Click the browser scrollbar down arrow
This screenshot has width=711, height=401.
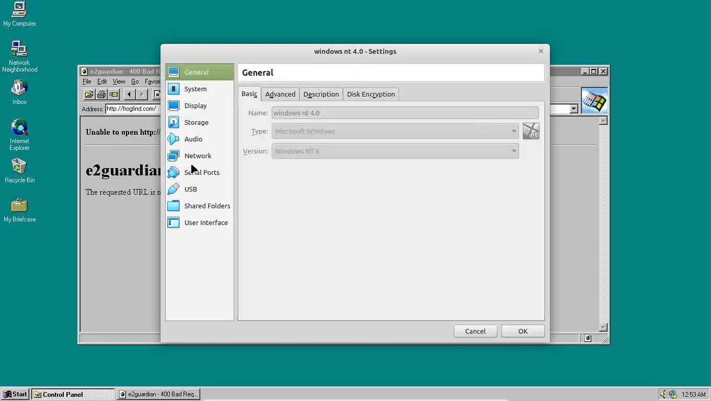point(603,327)
